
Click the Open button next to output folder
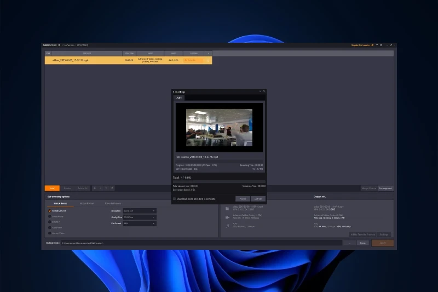362,243
